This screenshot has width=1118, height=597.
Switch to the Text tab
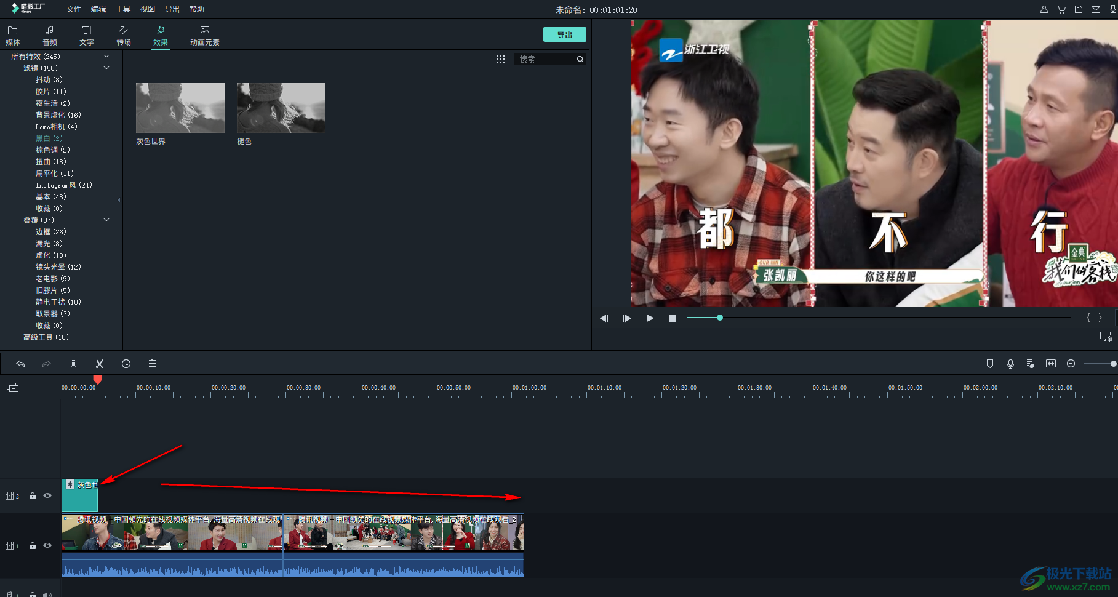point(87,36)
